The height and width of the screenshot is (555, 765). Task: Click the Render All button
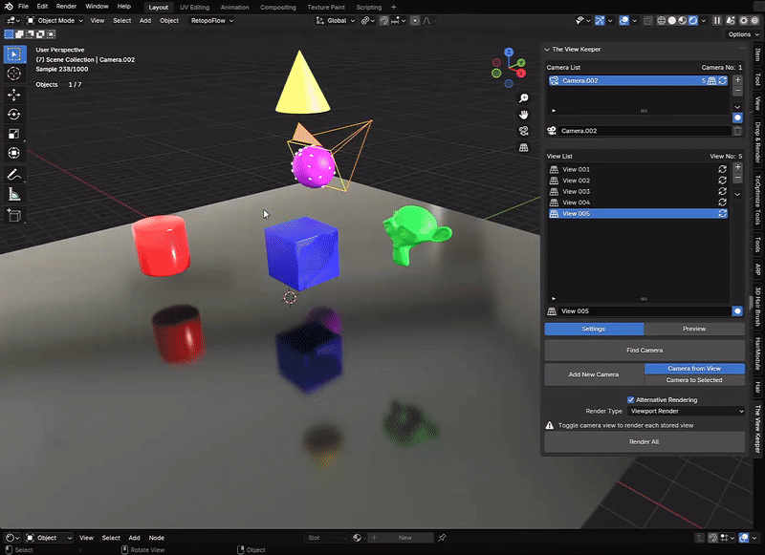coord(644,442)
